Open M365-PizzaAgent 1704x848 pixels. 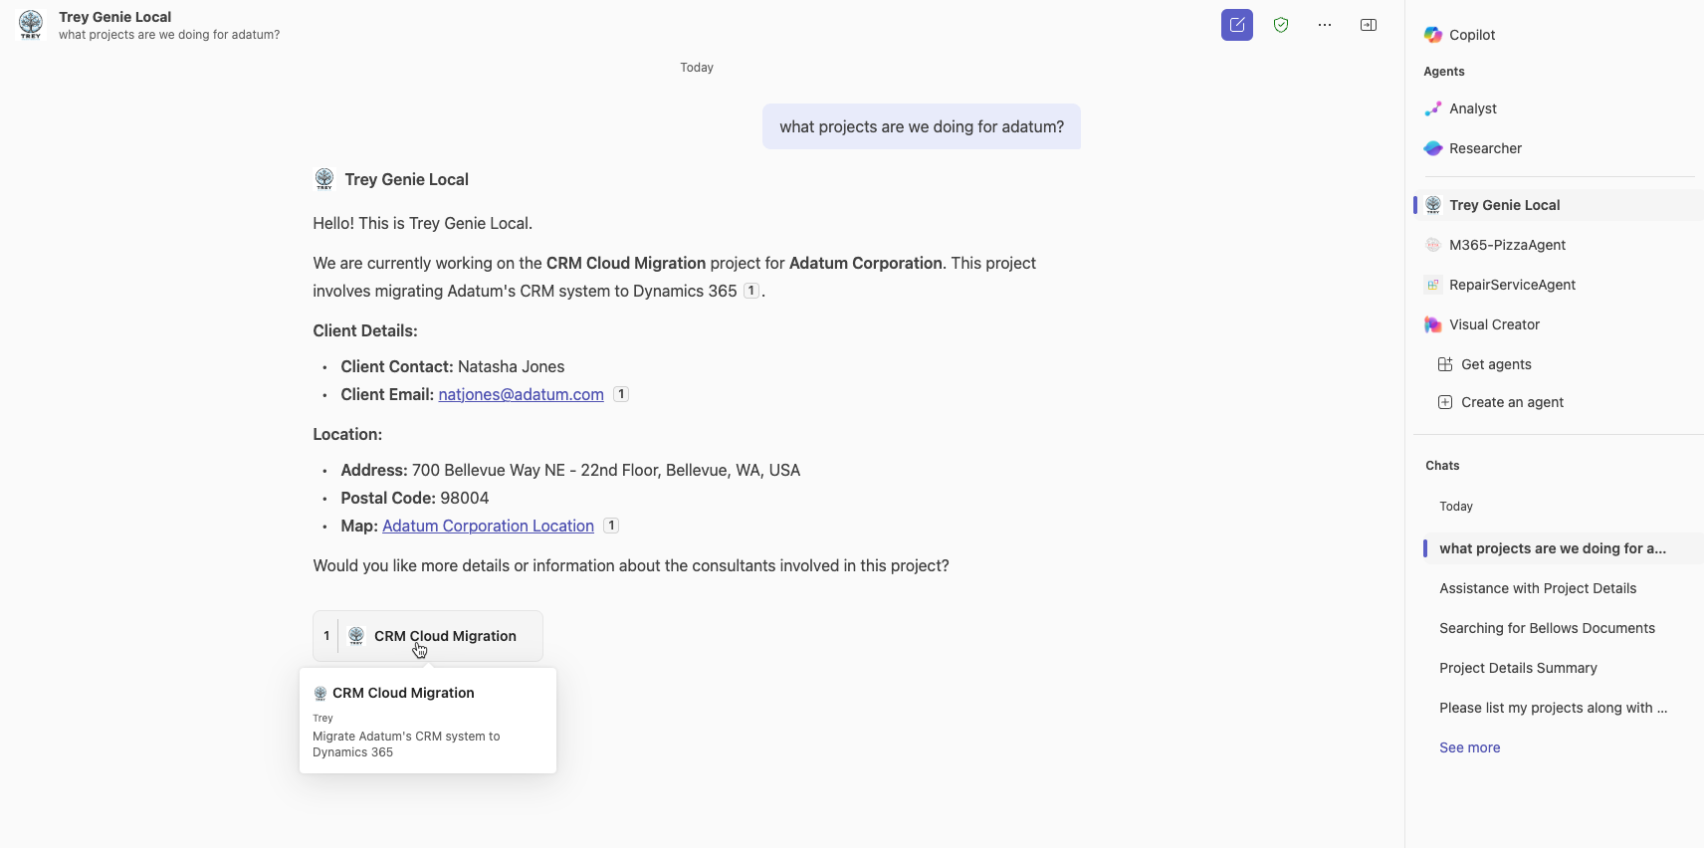[x=1507, y=245]
